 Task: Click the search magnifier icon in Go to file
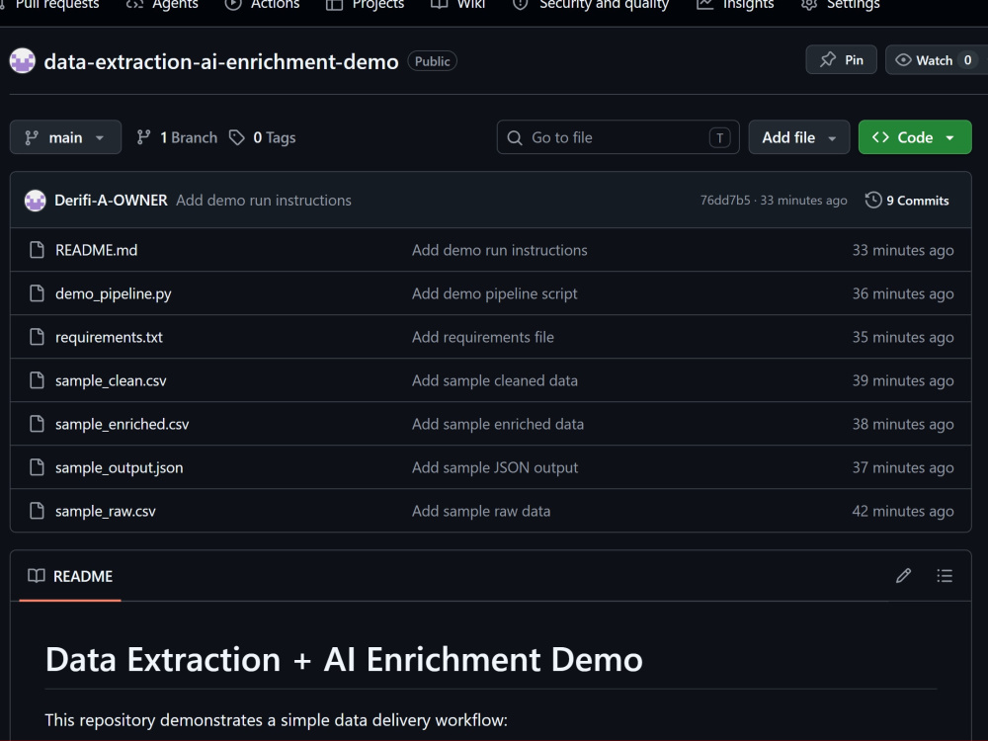coord(515,138)
